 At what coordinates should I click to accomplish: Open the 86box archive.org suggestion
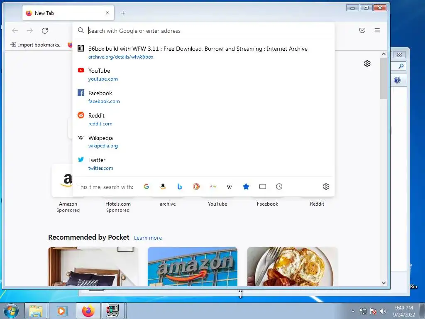pos(203,53)
